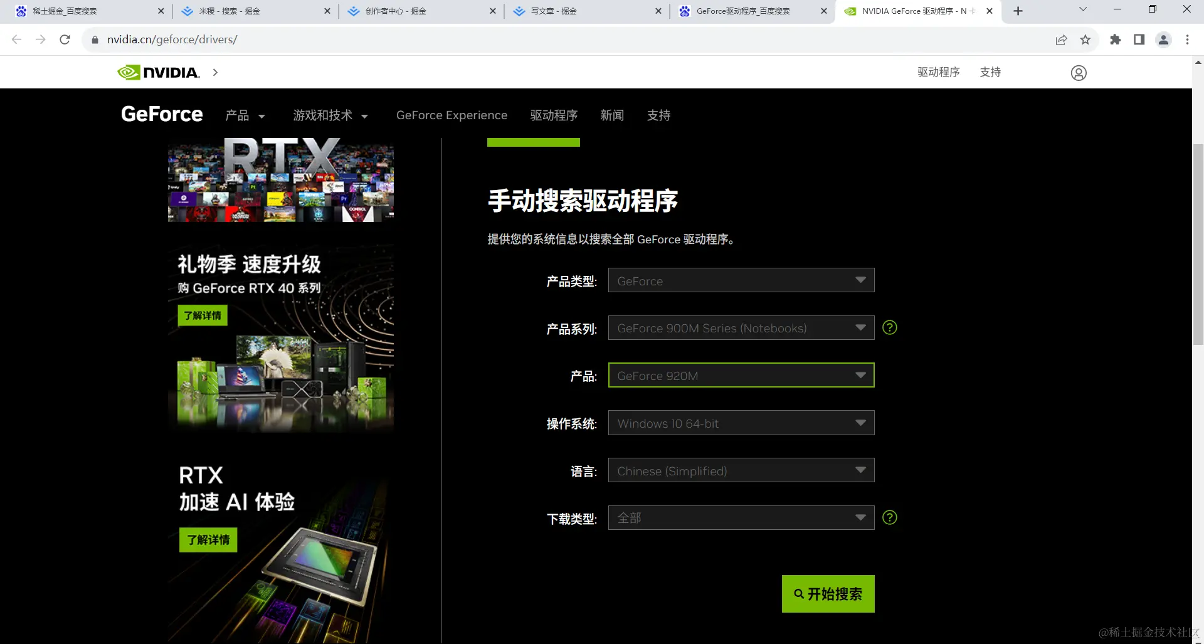Close the 写文章 - 掘金 tab

coord(658,11)
